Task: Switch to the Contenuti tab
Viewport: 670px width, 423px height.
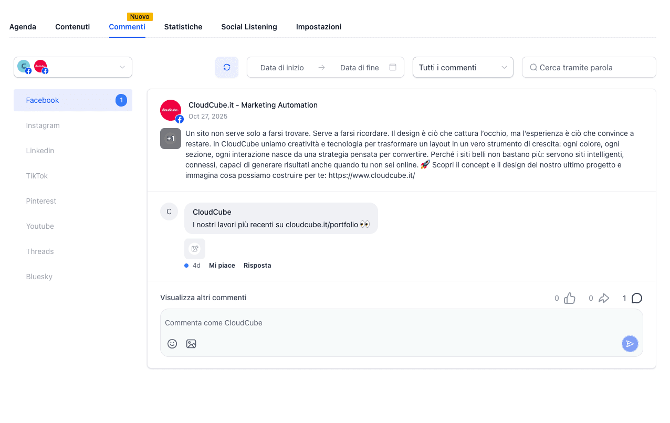Action: click(72, 27)
